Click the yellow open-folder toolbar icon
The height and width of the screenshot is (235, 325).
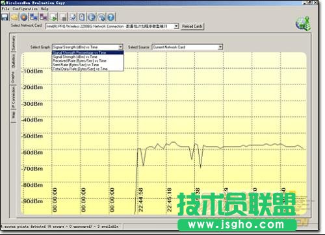click(x=14, y=17)
